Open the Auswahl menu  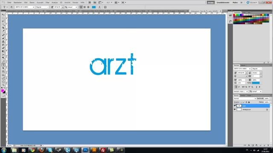(x=40, y=3)
